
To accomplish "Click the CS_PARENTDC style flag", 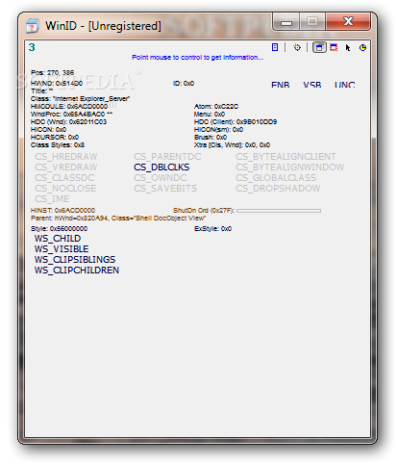I will (167, 157).
